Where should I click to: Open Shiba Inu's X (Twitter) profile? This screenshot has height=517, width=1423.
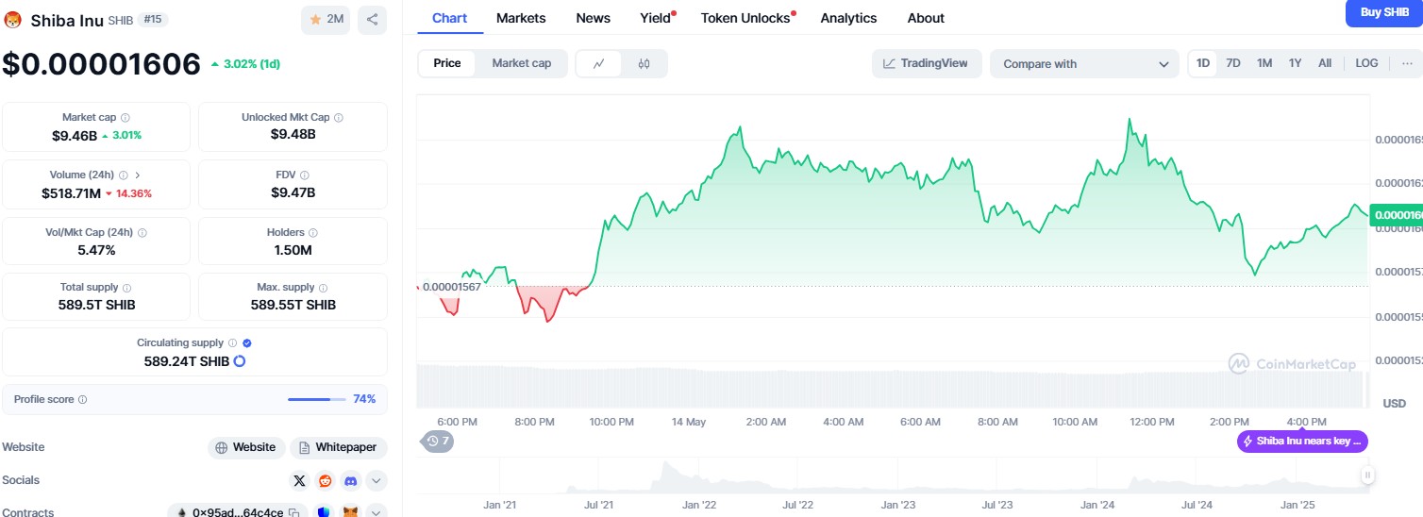300,480
